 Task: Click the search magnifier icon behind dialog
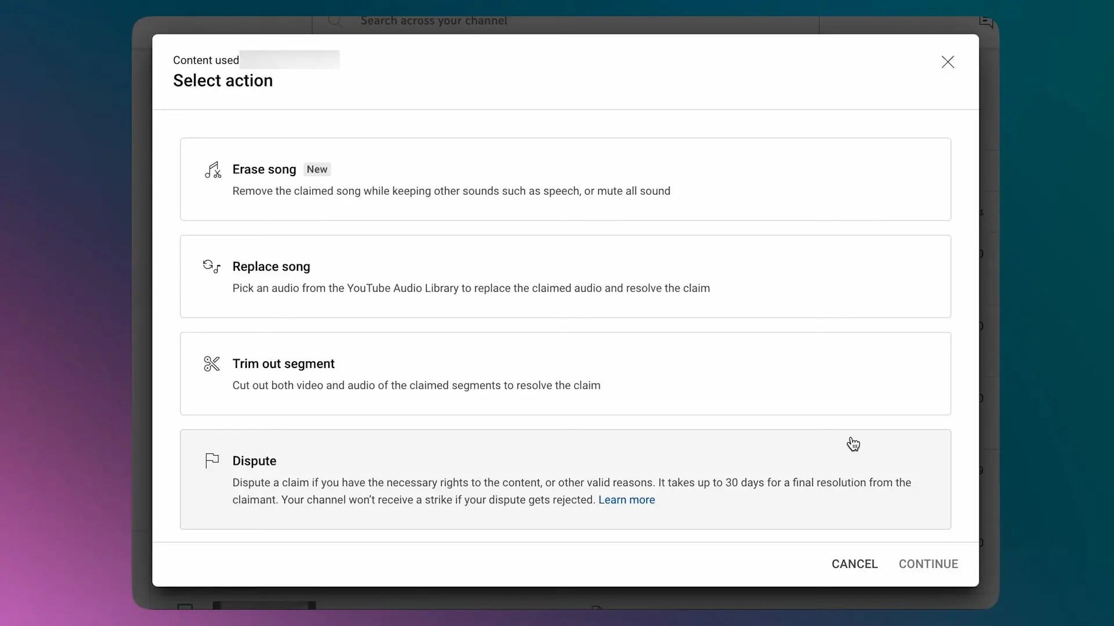tap(335, 21)
